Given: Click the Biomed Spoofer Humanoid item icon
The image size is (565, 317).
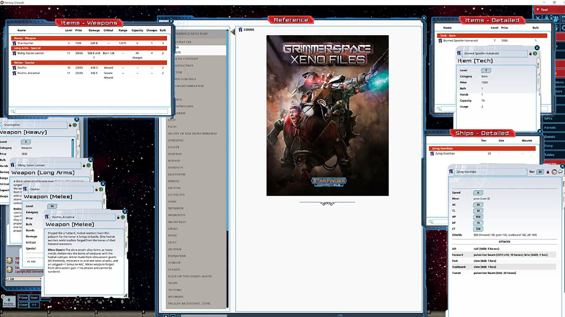Looking at the screenshot, I should pos(440,41).
